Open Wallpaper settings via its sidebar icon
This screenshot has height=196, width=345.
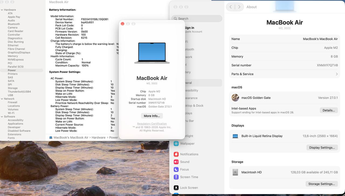[176, 144]
